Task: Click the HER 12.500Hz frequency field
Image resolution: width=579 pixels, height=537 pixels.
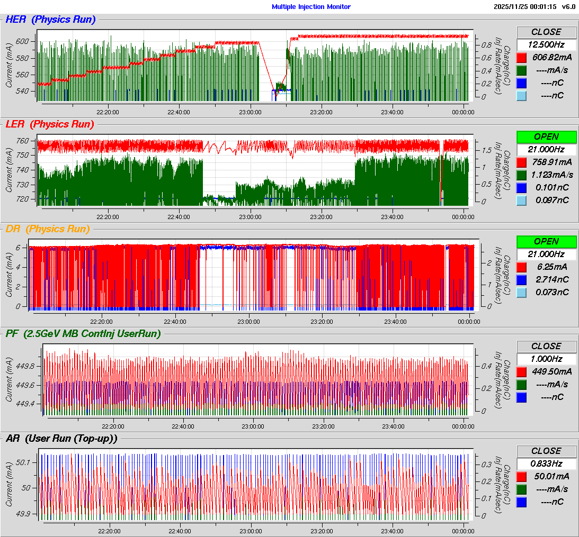Action: point(546,44)
